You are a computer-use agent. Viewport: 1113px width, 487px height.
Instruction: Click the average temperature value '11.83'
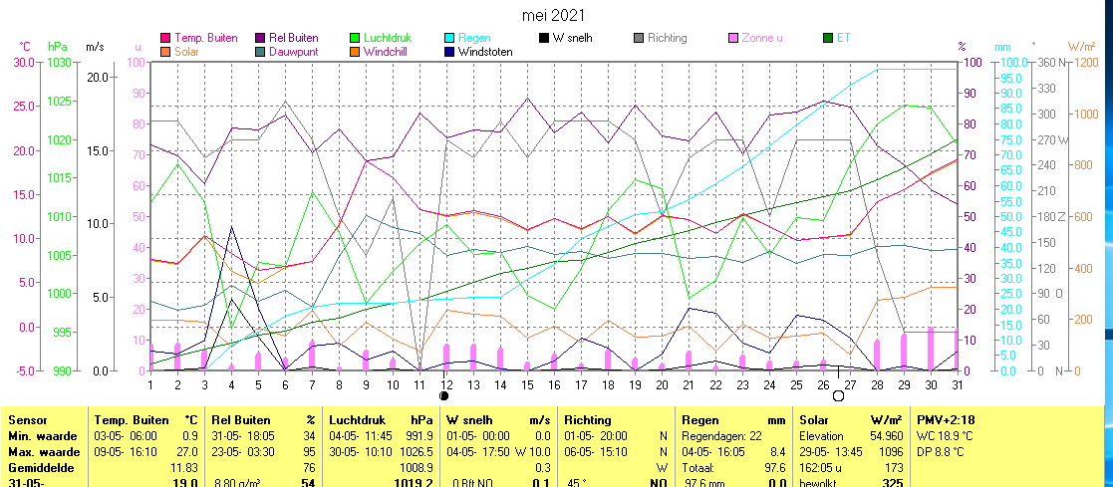pos(183,468)
